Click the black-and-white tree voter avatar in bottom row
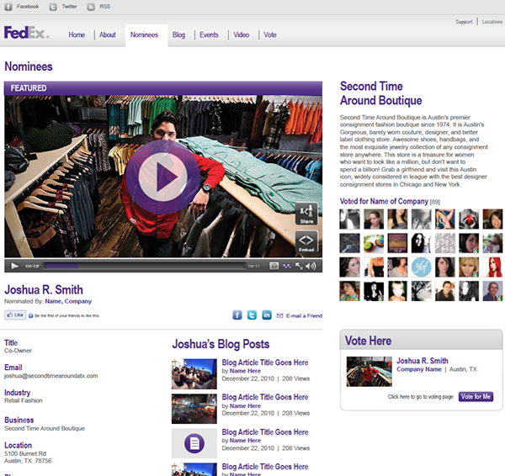The height and width of the screenshot is (476, 505). pos(422,291)
